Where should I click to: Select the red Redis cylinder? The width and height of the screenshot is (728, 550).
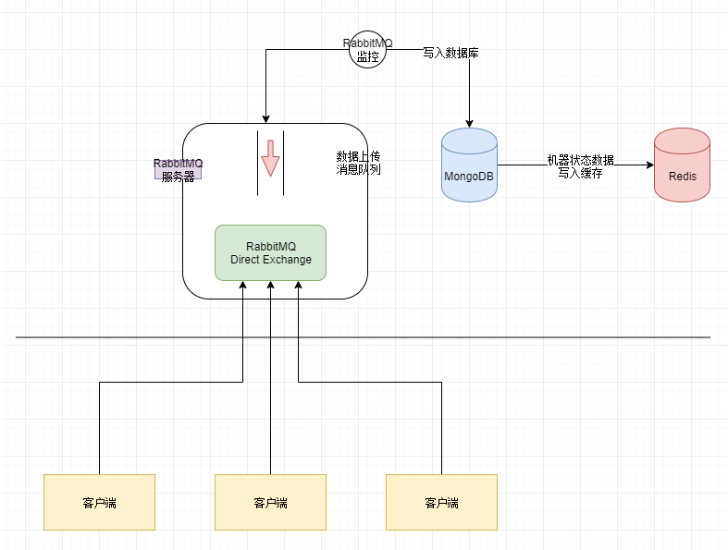click(682, 165)
